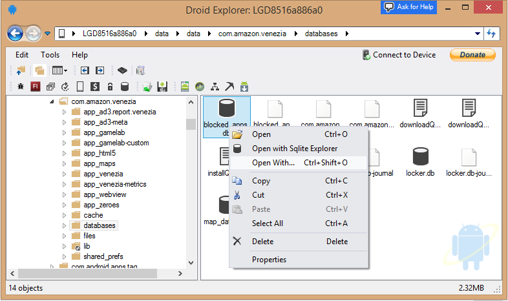Choose Open With... from context menu
508x301 pixels.
pyautogui.click(x=299, y=163)
